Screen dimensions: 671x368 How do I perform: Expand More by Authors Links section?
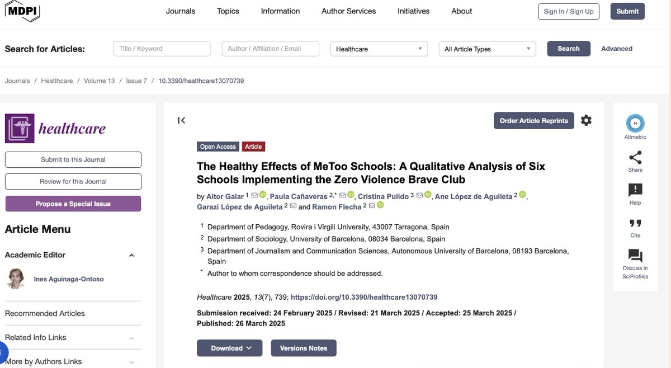click(131, 362)
